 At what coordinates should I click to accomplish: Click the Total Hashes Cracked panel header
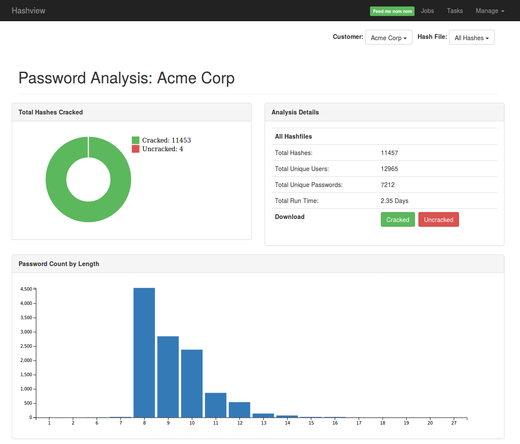coord(131,112)
